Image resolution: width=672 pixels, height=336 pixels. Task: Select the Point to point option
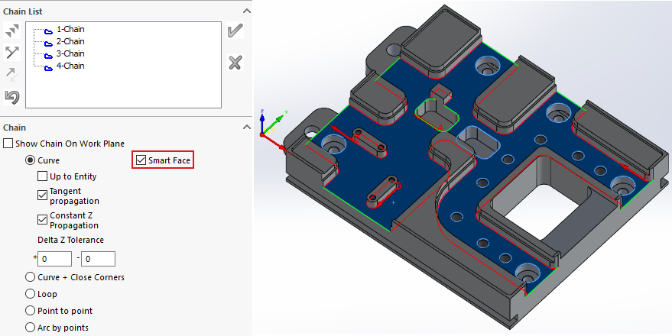pyautogui.click(x=30, y=310)
